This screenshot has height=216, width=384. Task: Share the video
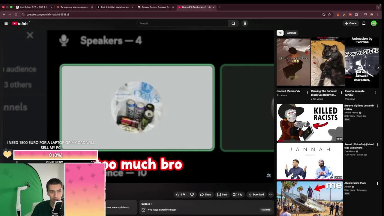(205, 194)
